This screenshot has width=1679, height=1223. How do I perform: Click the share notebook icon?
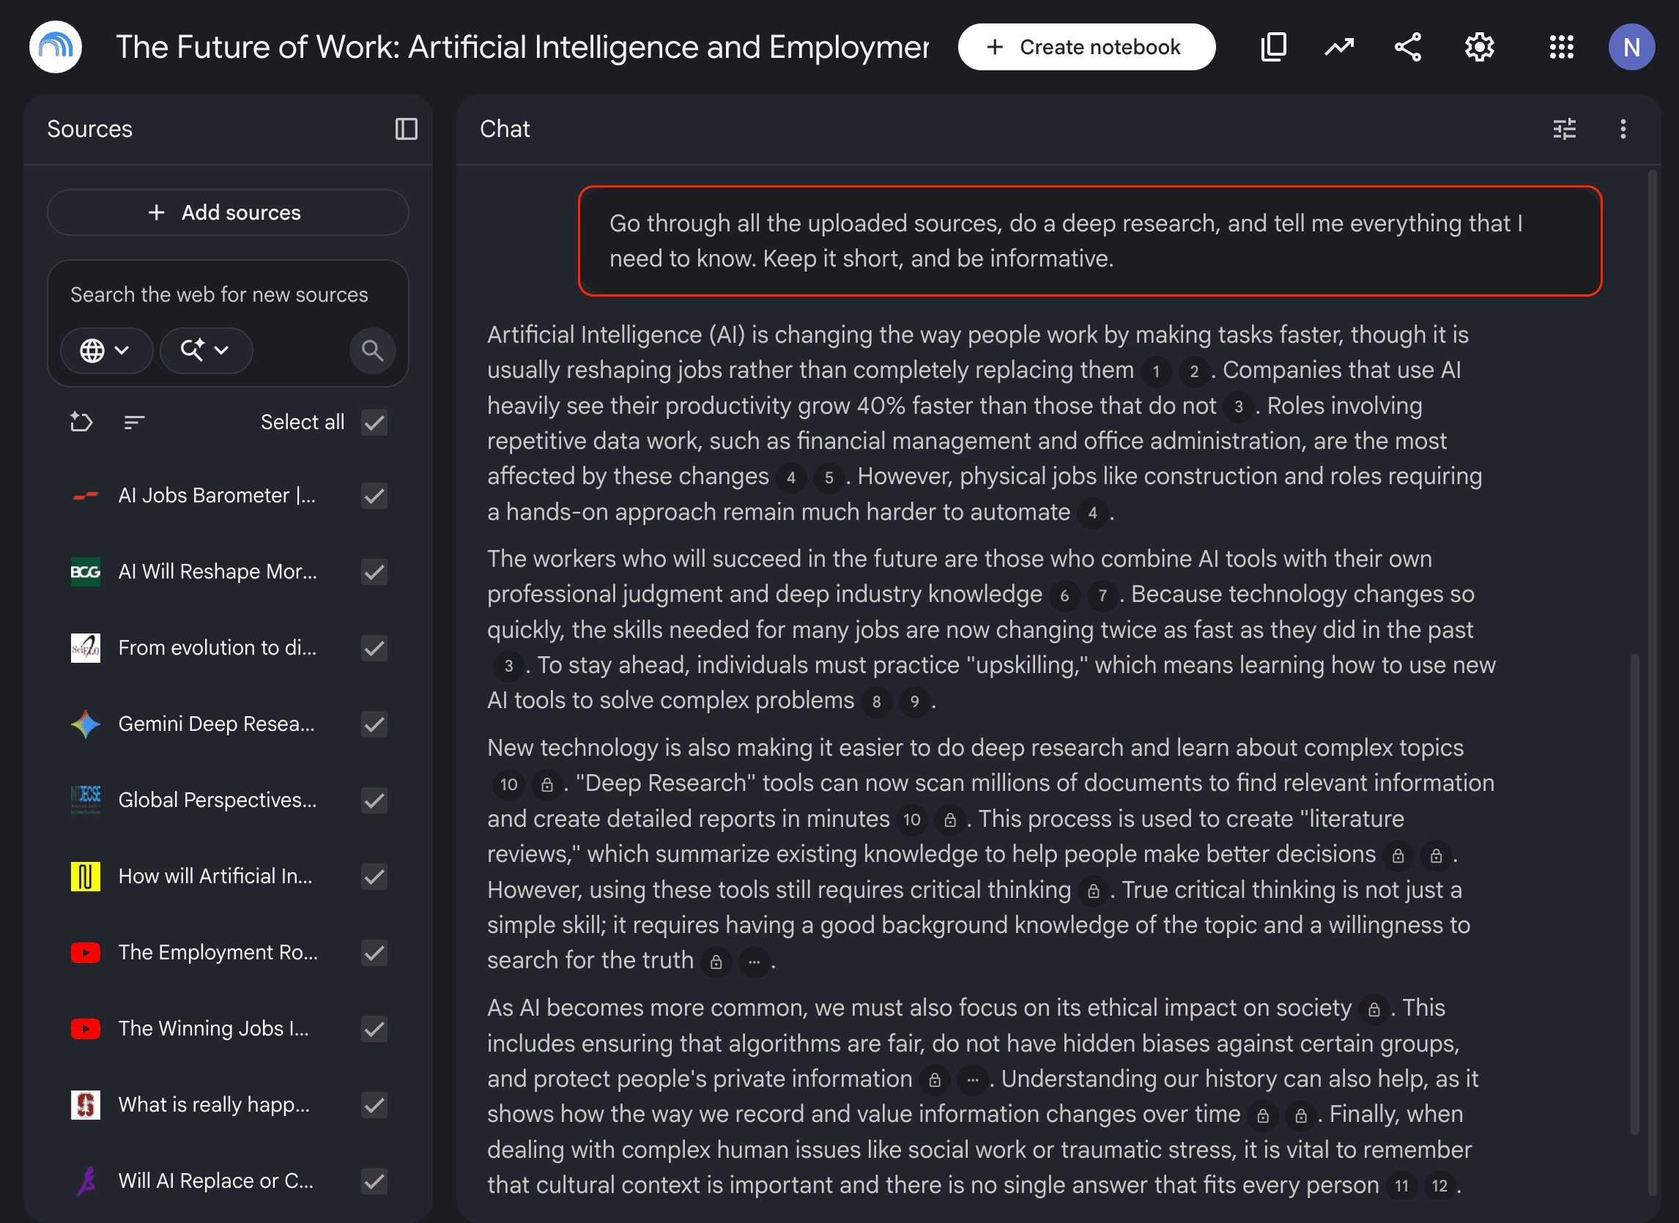[1408, 47]
